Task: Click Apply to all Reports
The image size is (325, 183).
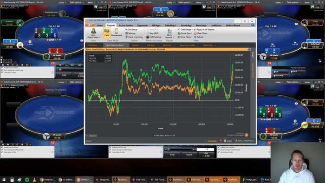Action: coord(204,29)
